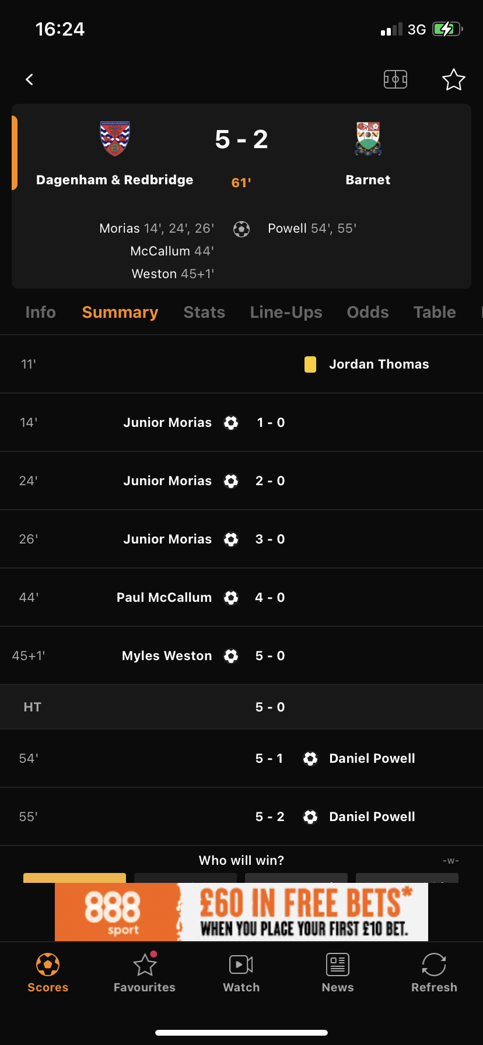Show the Table tab
The height and width of the screenshot is (1045, 483).
(435, 313)
